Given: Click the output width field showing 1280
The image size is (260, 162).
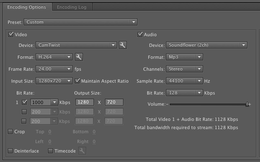Looking at the screenshot, I should 84,102.
